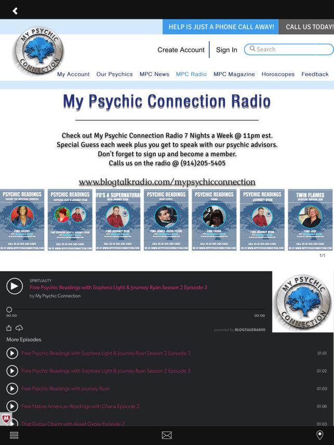The width and height of the screenshot is (334, 445).
Task: Open hamburger menu in bottom bar
Action: (x=14, y=435)
